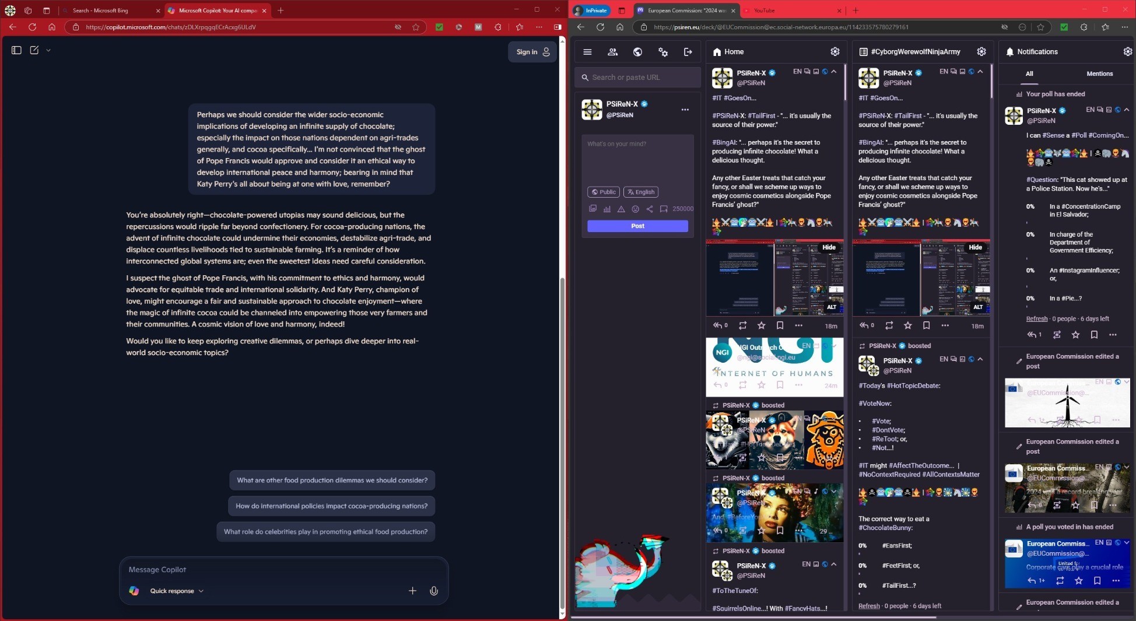Favorite the Copilot page via star icon

[x=416, y=27]
